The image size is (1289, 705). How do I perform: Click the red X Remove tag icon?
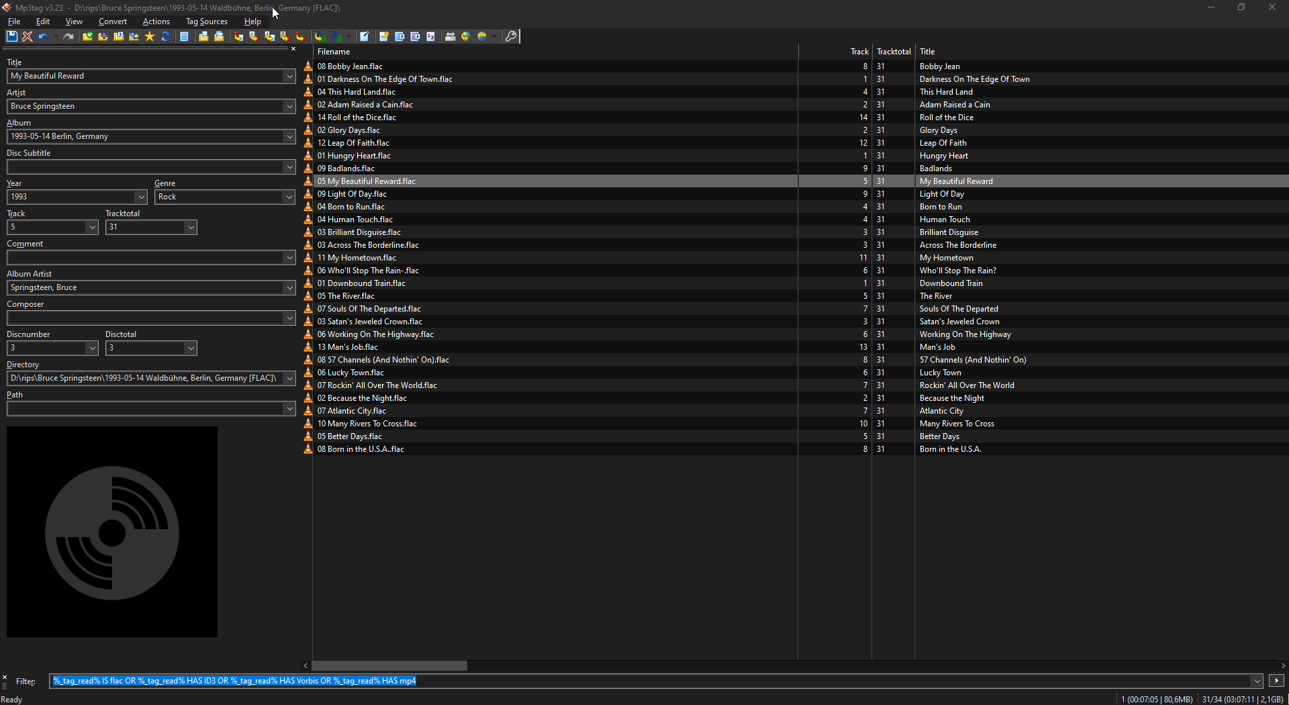(x=28, y=36)
